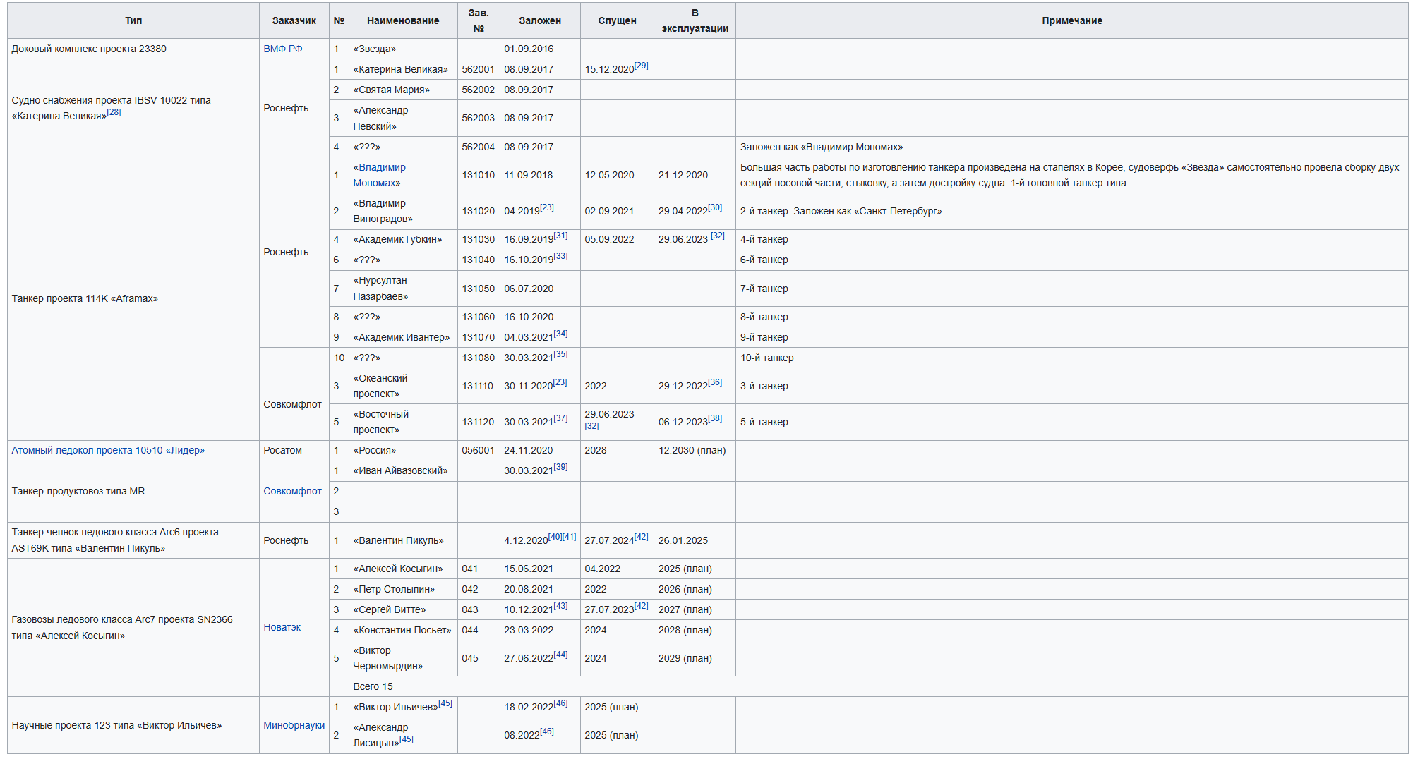This screenshot has height=759, width=1413.
Task: Open reference [43] beside 10.12.2021
Action: 560,606
